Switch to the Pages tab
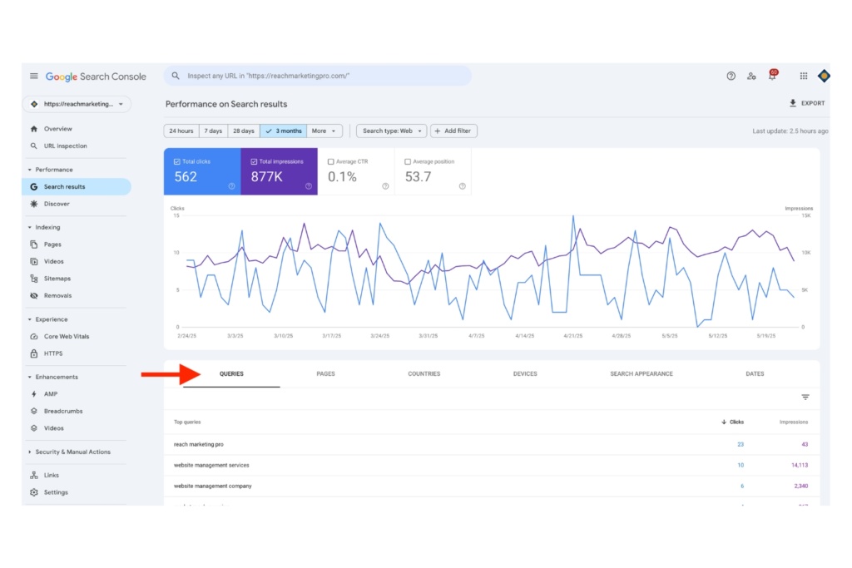The height and width of the screenshot is (568, 852). click(325, 373)
